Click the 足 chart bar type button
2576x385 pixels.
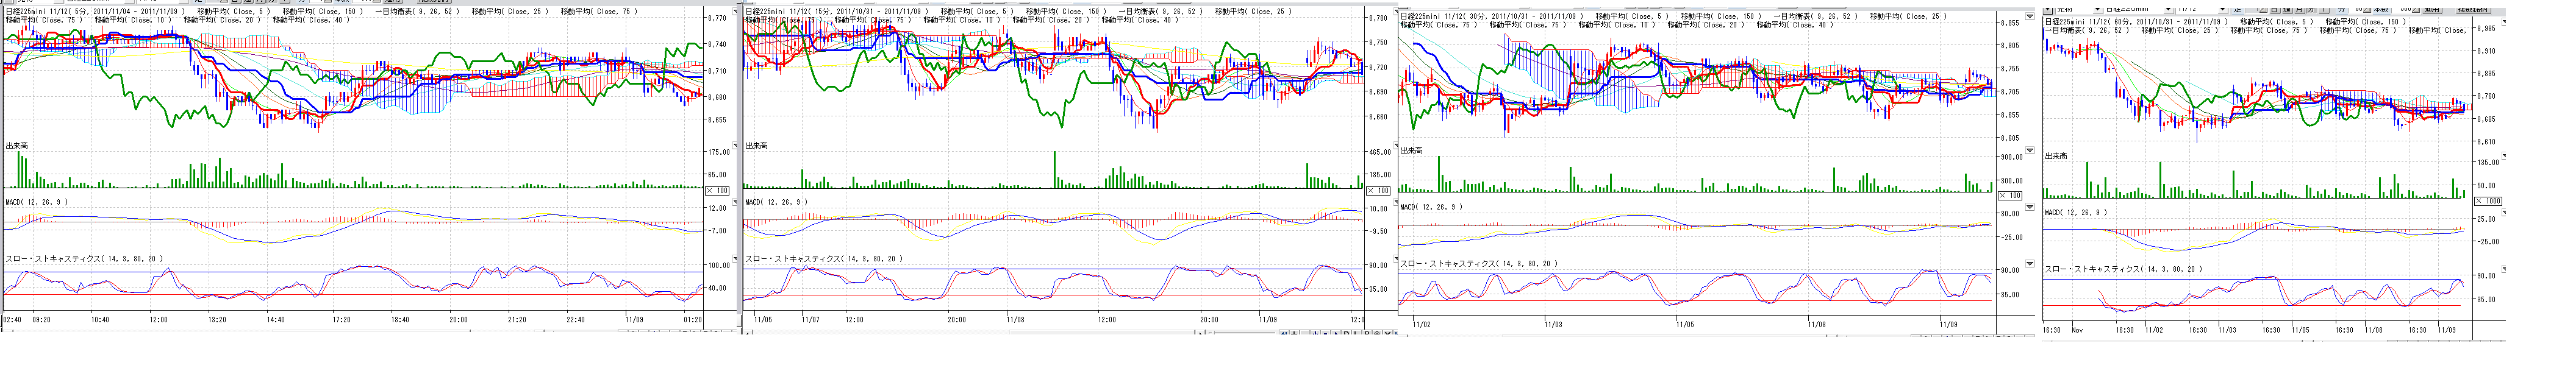(x=2238, y=10)
